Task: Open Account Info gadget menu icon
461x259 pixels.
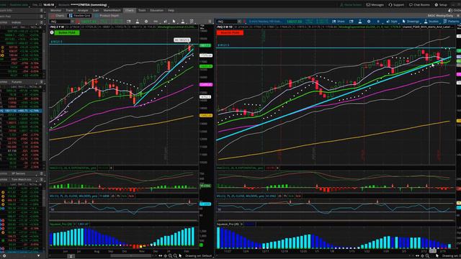Action: point(42,10)
